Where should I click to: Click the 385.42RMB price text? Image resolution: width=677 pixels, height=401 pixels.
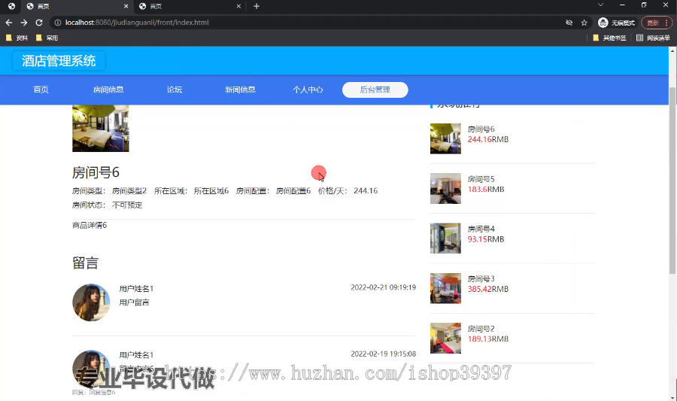click(488, 289)
